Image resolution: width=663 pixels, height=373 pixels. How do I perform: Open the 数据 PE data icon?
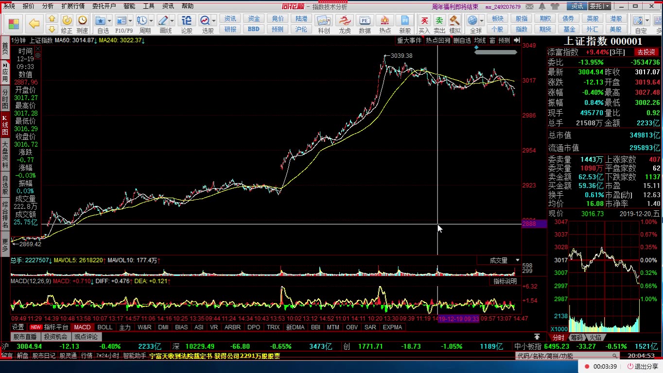(365, 24)
